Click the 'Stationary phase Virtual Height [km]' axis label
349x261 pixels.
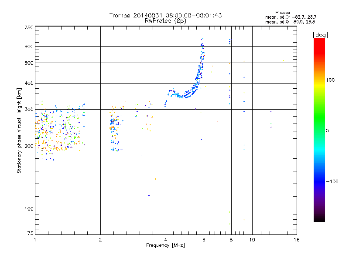19,130
